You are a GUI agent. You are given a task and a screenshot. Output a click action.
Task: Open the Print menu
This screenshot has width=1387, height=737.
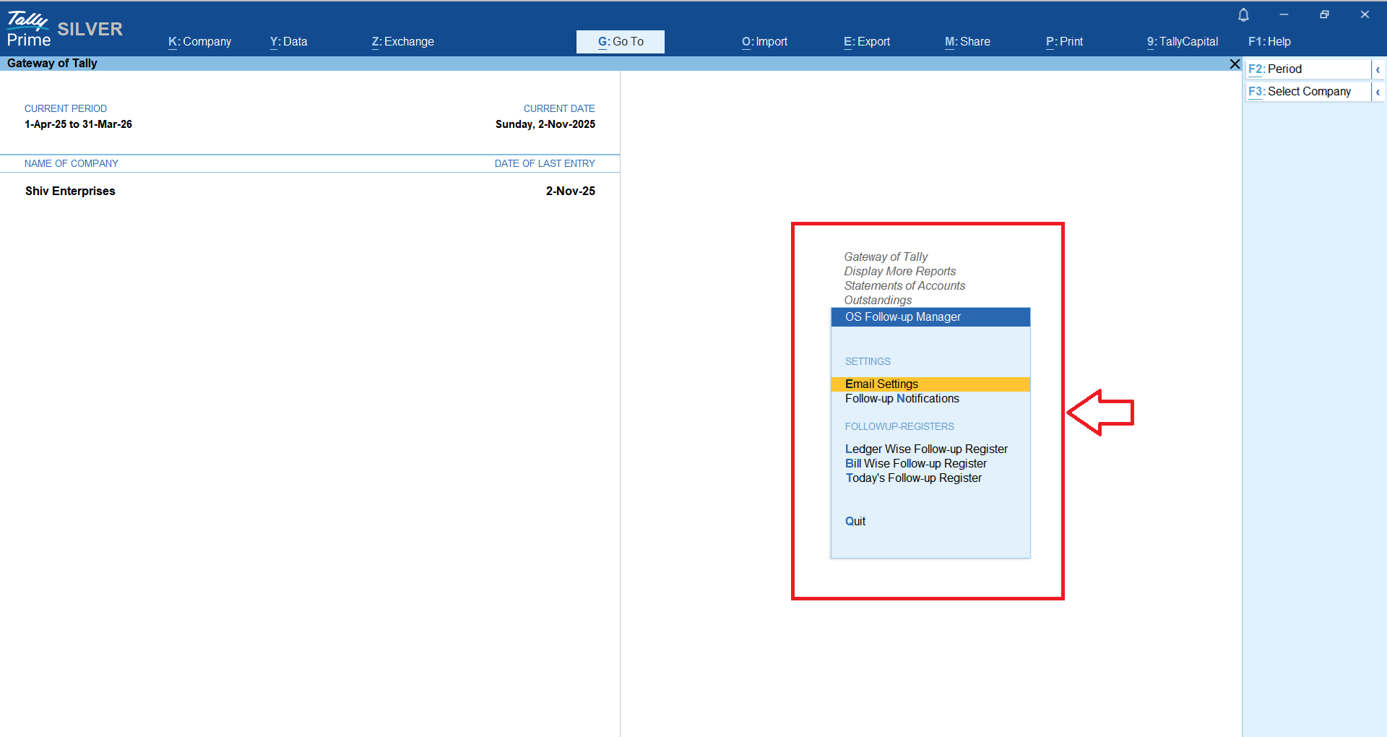coord(1064,42)
